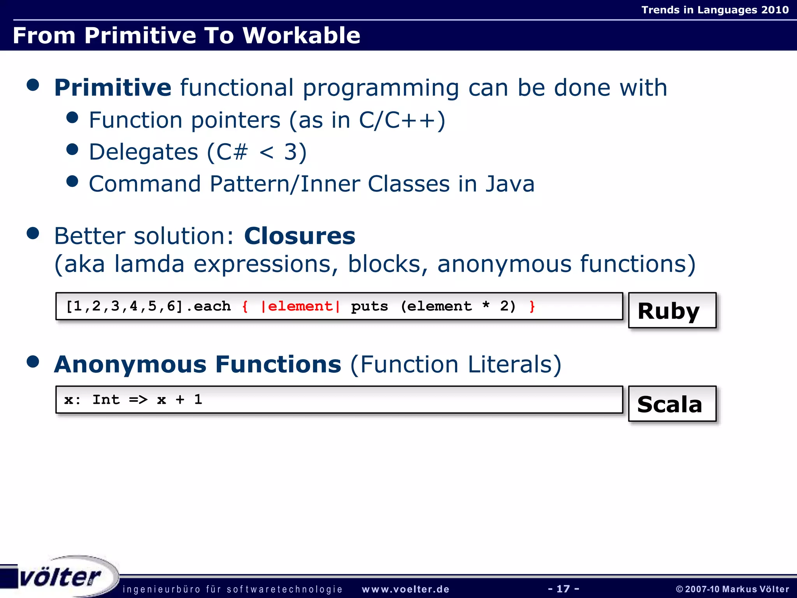797x598 pixels.
Task: Click the bullet beside Command Pattern
Action: point(72,181)
